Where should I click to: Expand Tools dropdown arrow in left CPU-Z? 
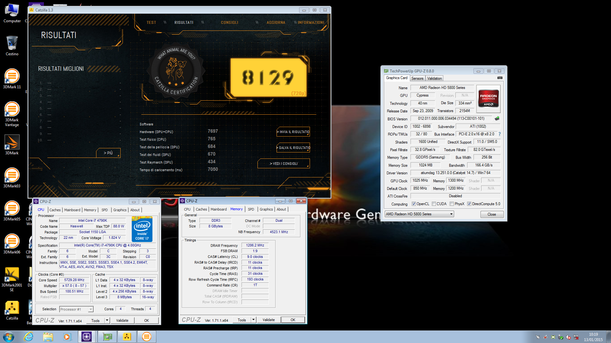(x=107, y=320)
